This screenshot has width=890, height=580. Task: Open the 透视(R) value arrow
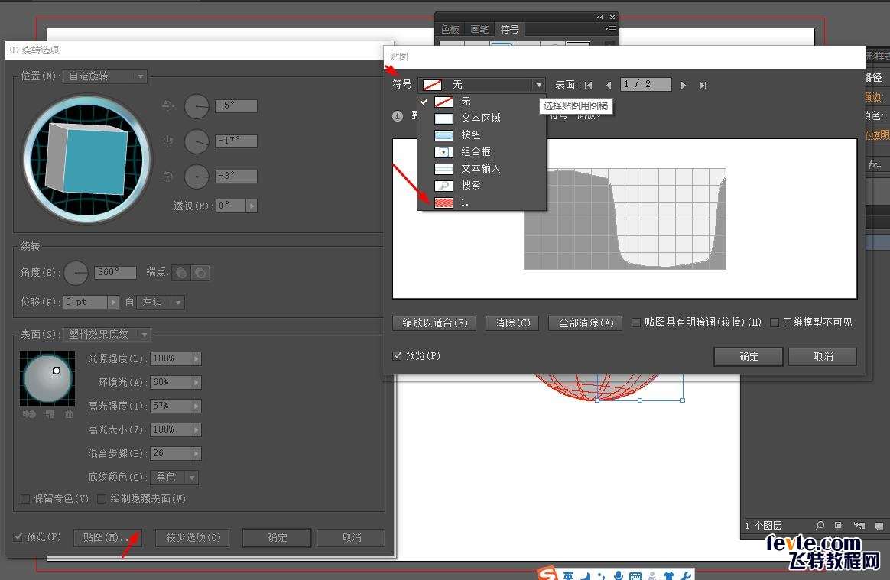[252, 206]
